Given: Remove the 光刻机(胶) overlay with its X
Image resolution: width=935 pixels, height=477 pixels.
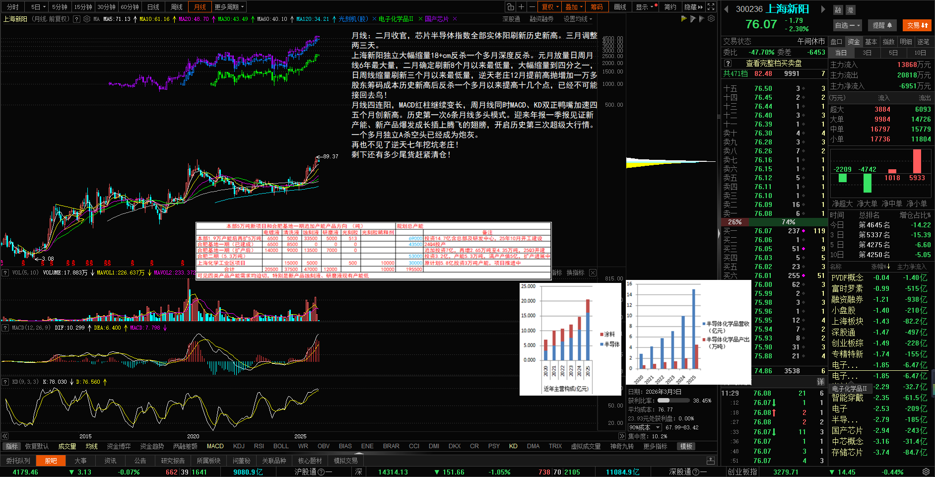Looking at the screenshot, I should [x=374, y=19].
